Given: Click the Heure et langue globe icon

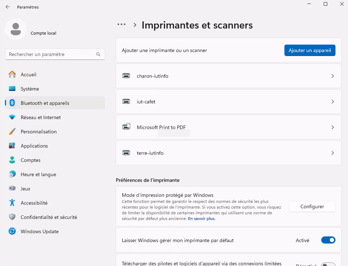Looking at the screenshot, I should pyautogui.click(x=12, y=174).
